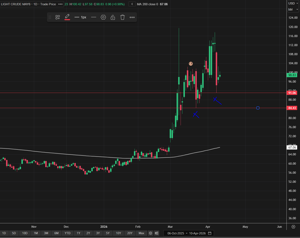Choose the 10Y time range
Image resolution: width=300 pixels, height=238 pixels.
[118, 233]
